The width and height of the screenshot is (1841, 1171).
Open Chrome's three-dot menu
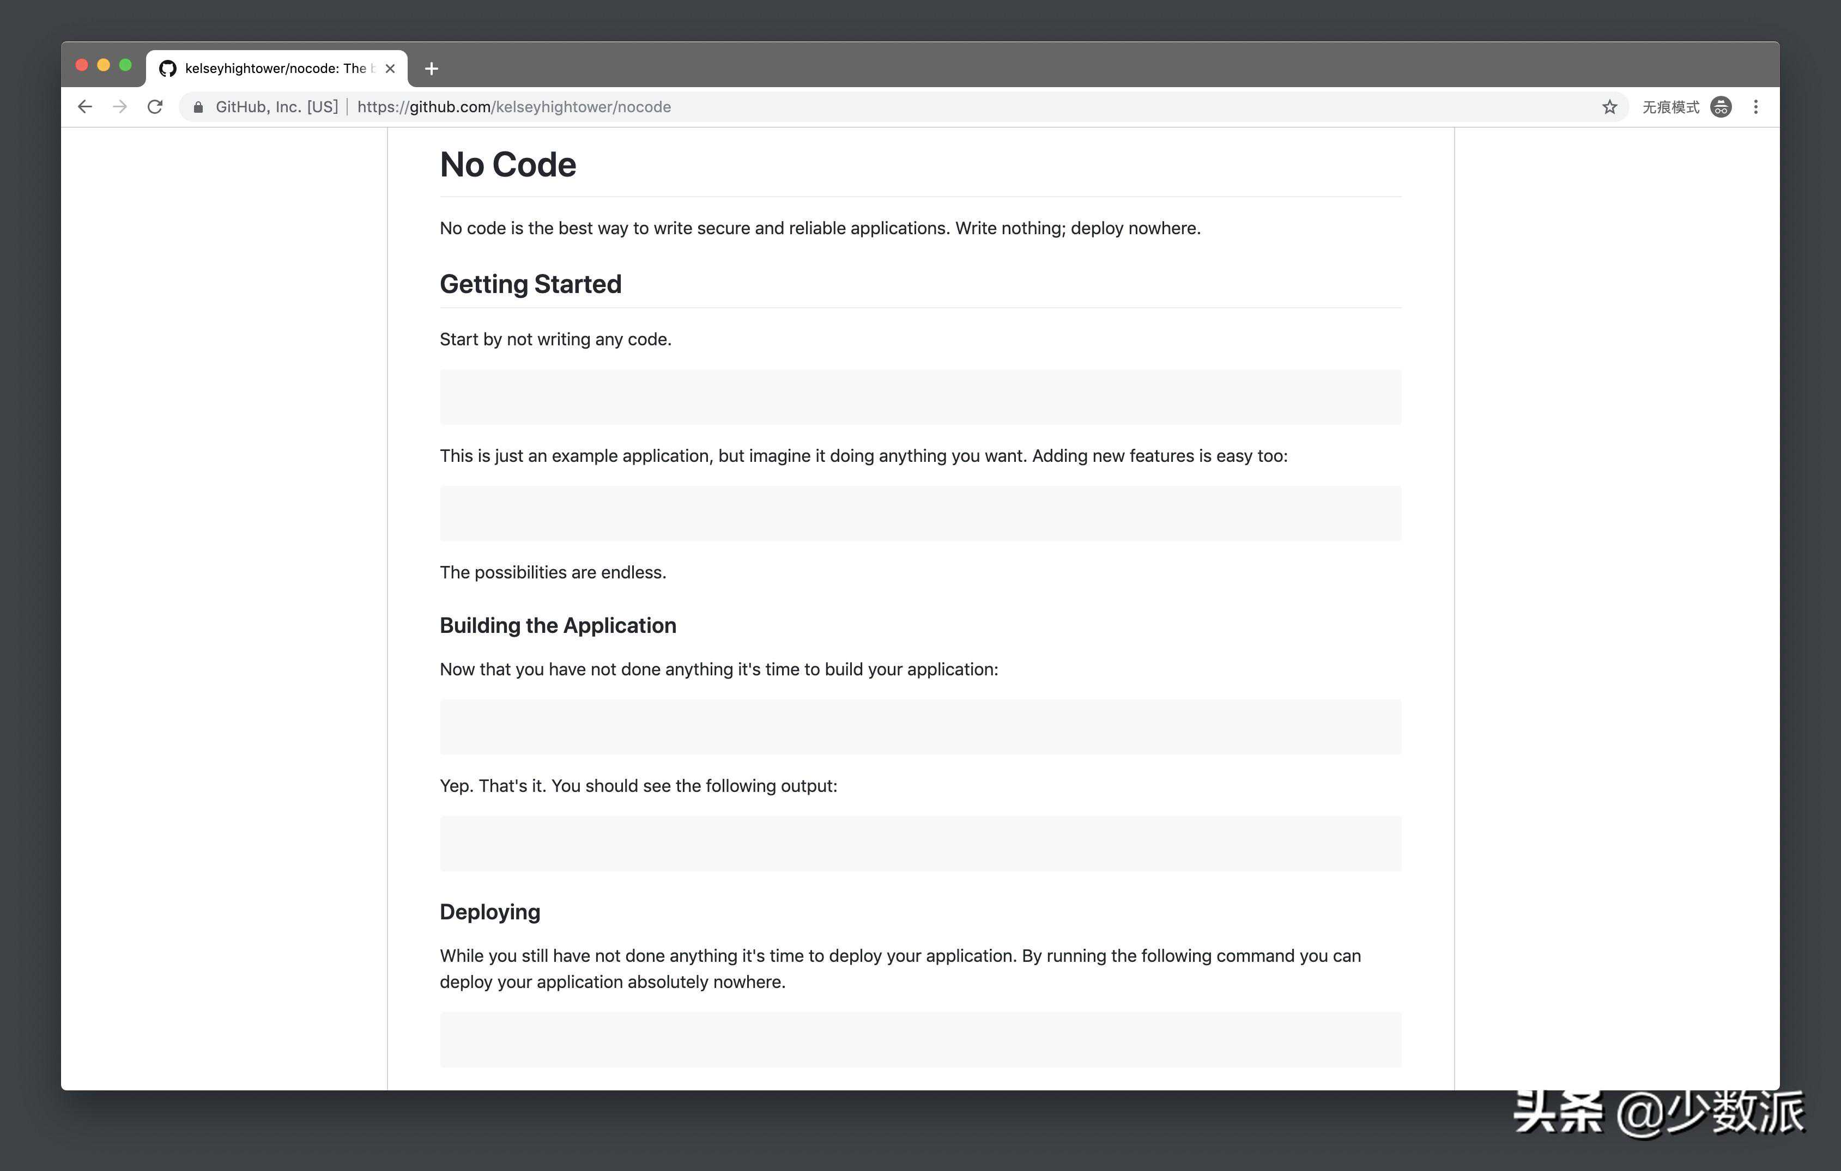point(1755,107)
